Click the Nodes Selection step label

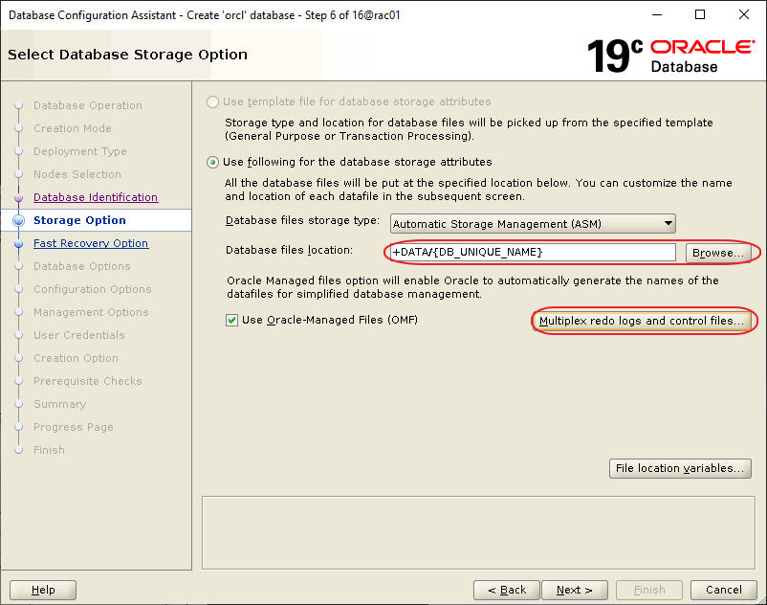click(77, 174)
